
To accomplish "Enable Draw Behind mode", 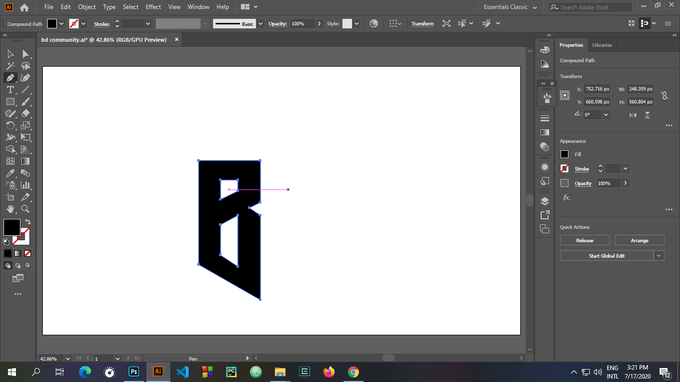I will tap(18, 266).
